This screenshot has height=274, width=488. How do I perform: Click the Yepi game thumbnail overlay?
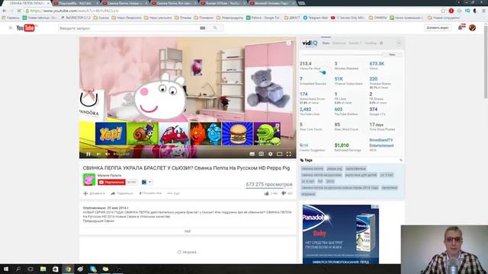pyautogui.click(x=111, y=134)
